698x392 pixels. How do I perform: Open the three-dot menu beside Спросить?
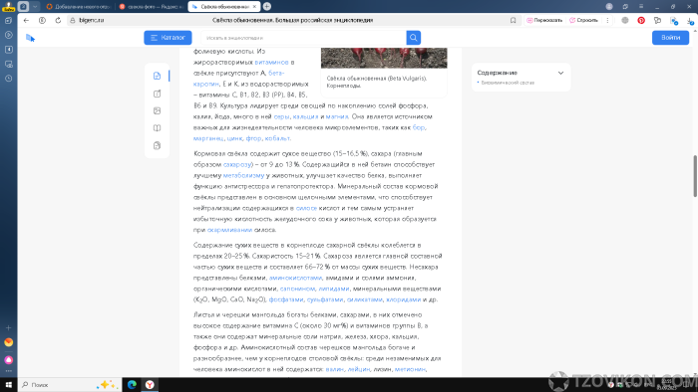click(x=607, y=21)
